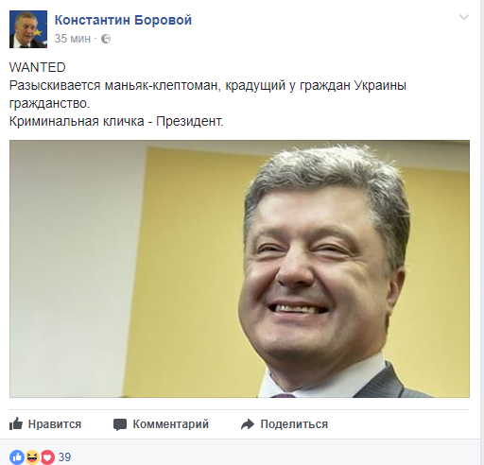Click the Нравится button text
Screen dimensions: 484x465
pyautogui.click(x=55, y=424)
